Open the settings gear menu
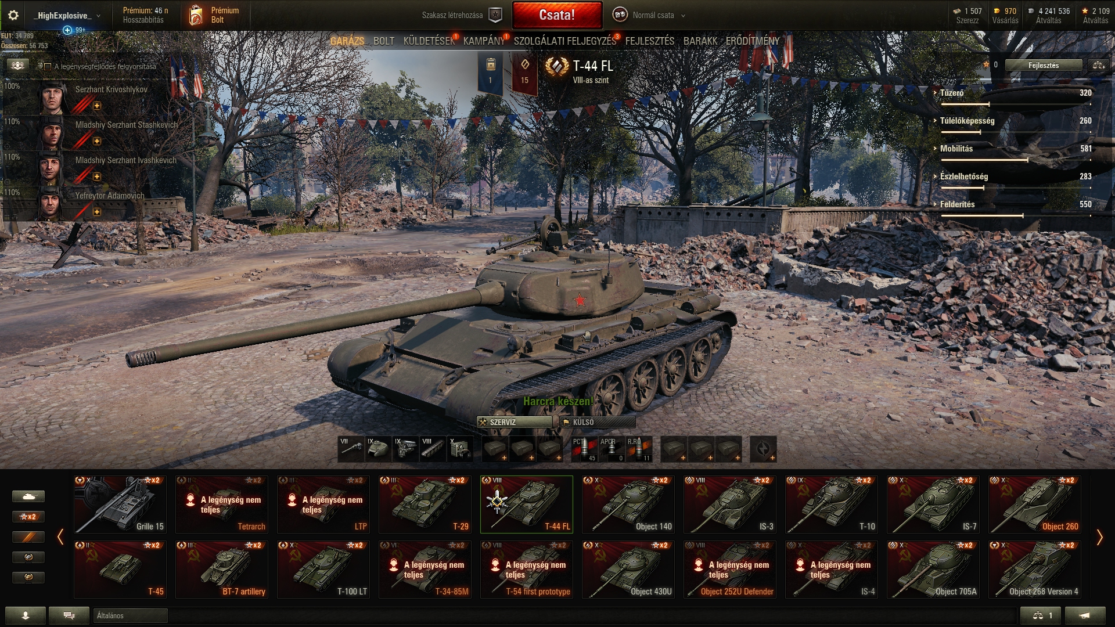This screenshot has height=627, width=1115. (x=13, y=16)
